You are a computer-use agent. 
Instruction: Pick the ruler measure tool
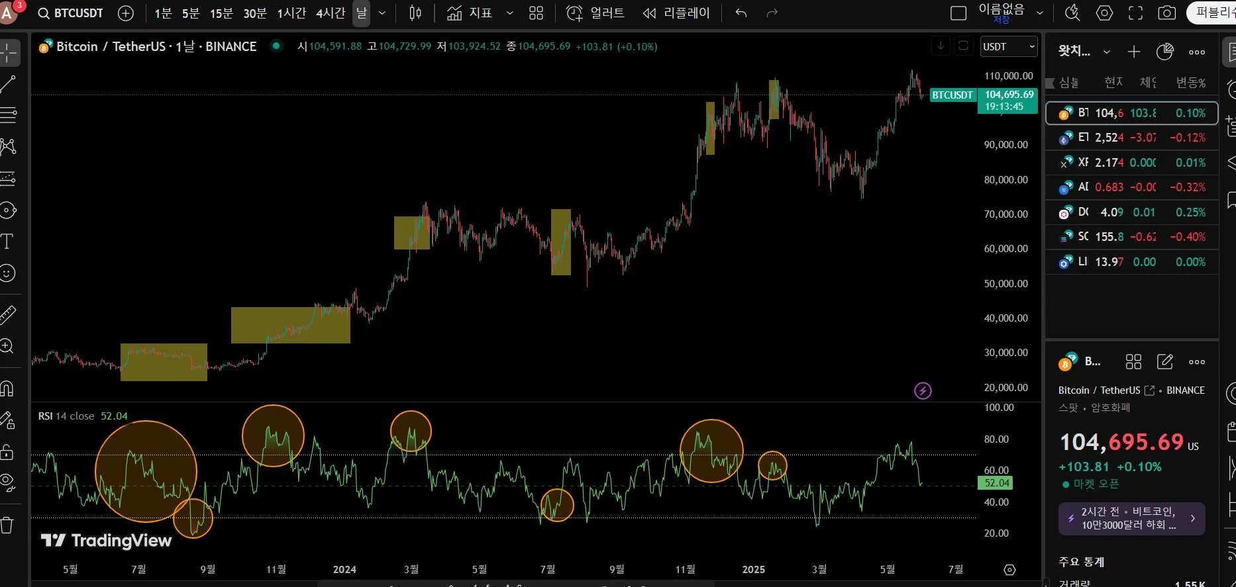(x=8, y=314)
